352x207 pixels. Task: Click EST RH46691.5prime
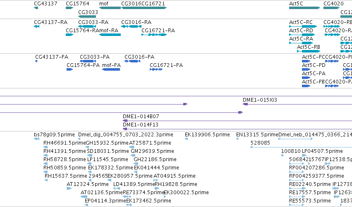click(x=45, y=148)
